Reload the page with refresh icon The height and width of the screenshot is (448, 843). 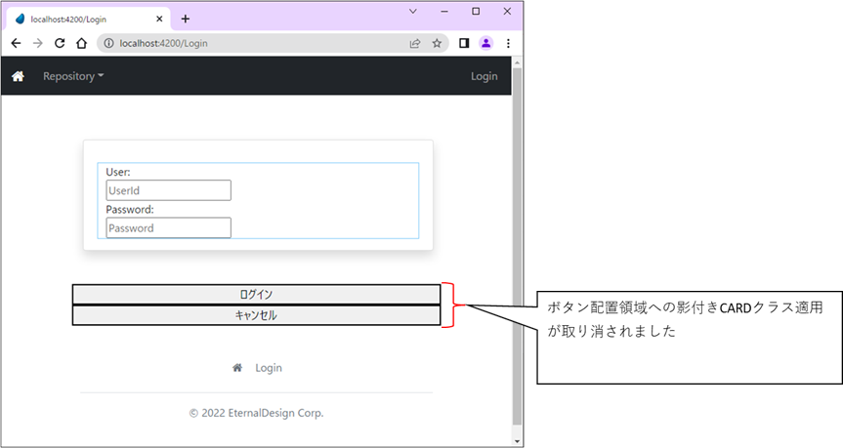60,43
